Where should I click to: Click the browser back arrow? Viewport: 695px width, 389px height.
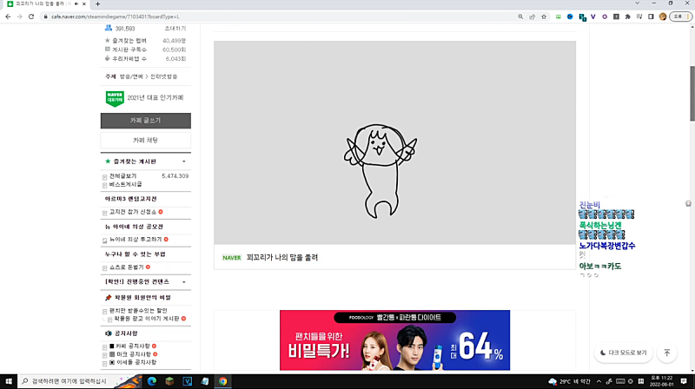[8, 16]
